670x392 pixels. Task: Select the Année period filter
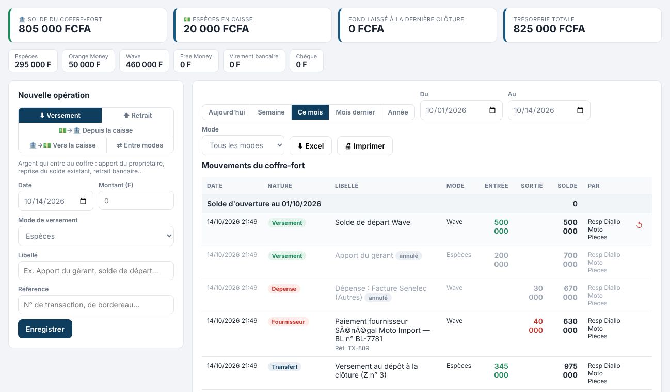(x=398, y=112)
